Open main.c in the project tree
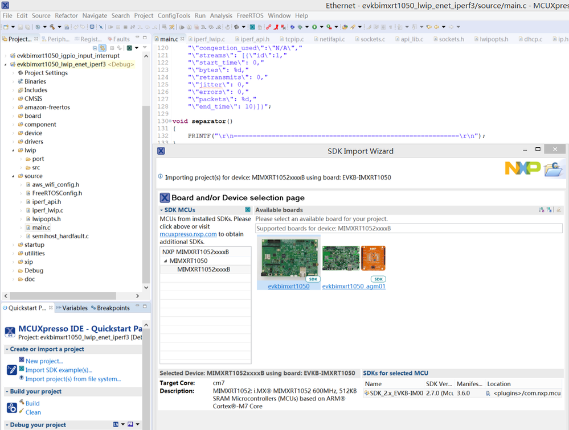The height and width of the screenshot is (430, 569). click(x=41, y=228)
